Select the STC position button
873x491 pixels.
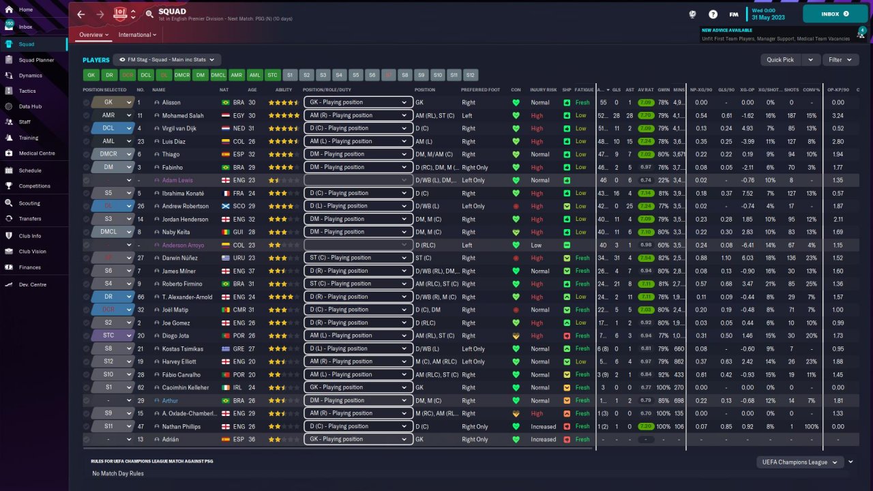point(272,75)
